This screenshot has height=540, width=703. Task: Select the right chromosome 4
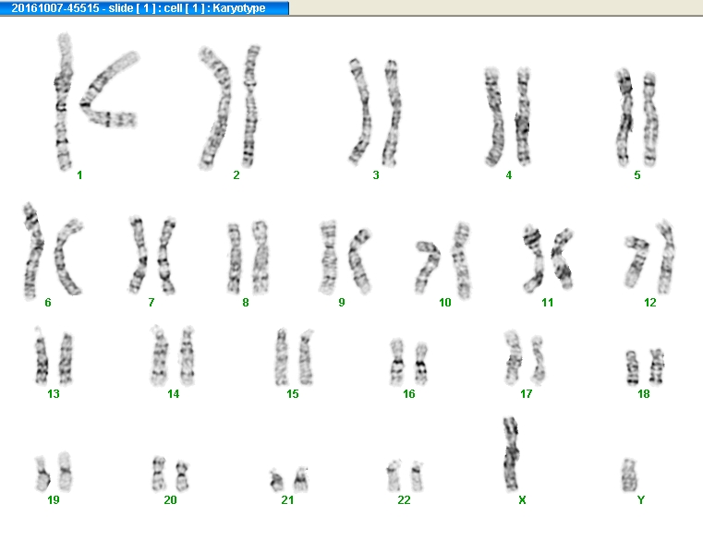click(523, 116)
